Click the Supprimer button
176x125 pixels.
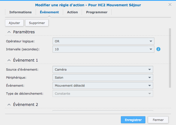click(37, 23)
